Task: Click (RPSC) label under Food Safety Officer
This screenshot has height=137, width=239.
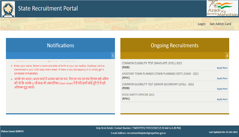Action: [x=126, y=99]
